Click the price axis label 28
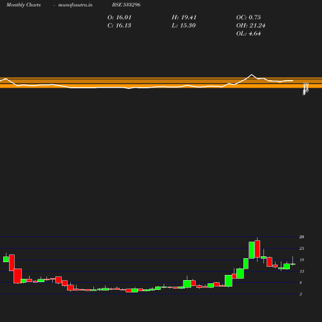 coord(301,237)
